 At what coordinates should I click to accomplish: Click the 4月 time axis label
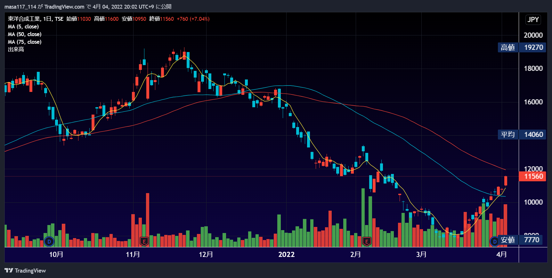click(x=501, y=254)
